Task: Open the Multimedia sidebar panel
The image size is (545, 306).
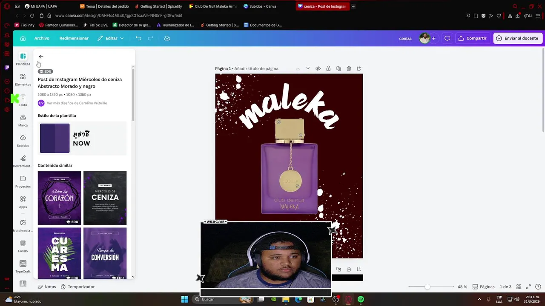Action: (23, 226)
